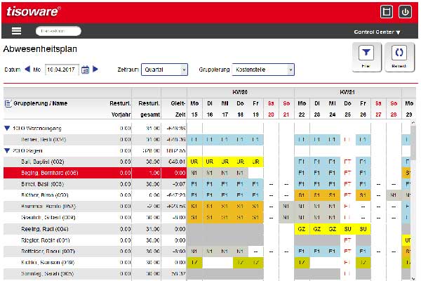The height and width of the screenshot is (281, 421).
Task: Click the search field in the menu bar
Action: [x=58, y=31]
